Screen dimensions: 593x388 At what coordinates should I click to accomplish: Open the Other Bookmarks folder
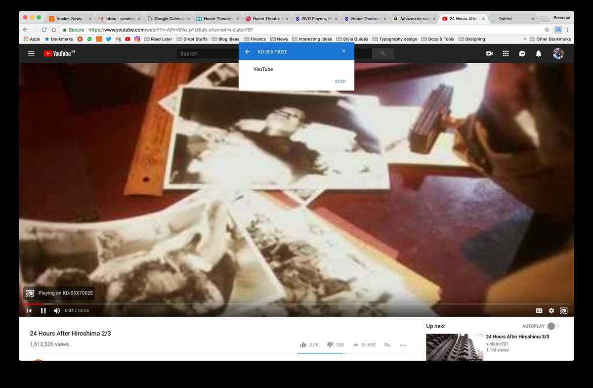coord(550,39)
